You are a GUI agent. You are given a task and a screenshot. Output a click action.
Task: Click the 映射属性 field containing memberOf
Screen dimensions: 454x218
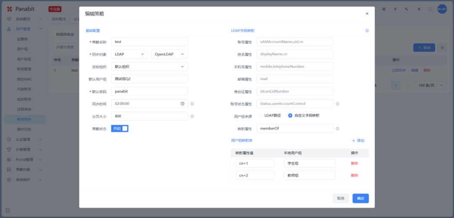[x=295, y=129]
